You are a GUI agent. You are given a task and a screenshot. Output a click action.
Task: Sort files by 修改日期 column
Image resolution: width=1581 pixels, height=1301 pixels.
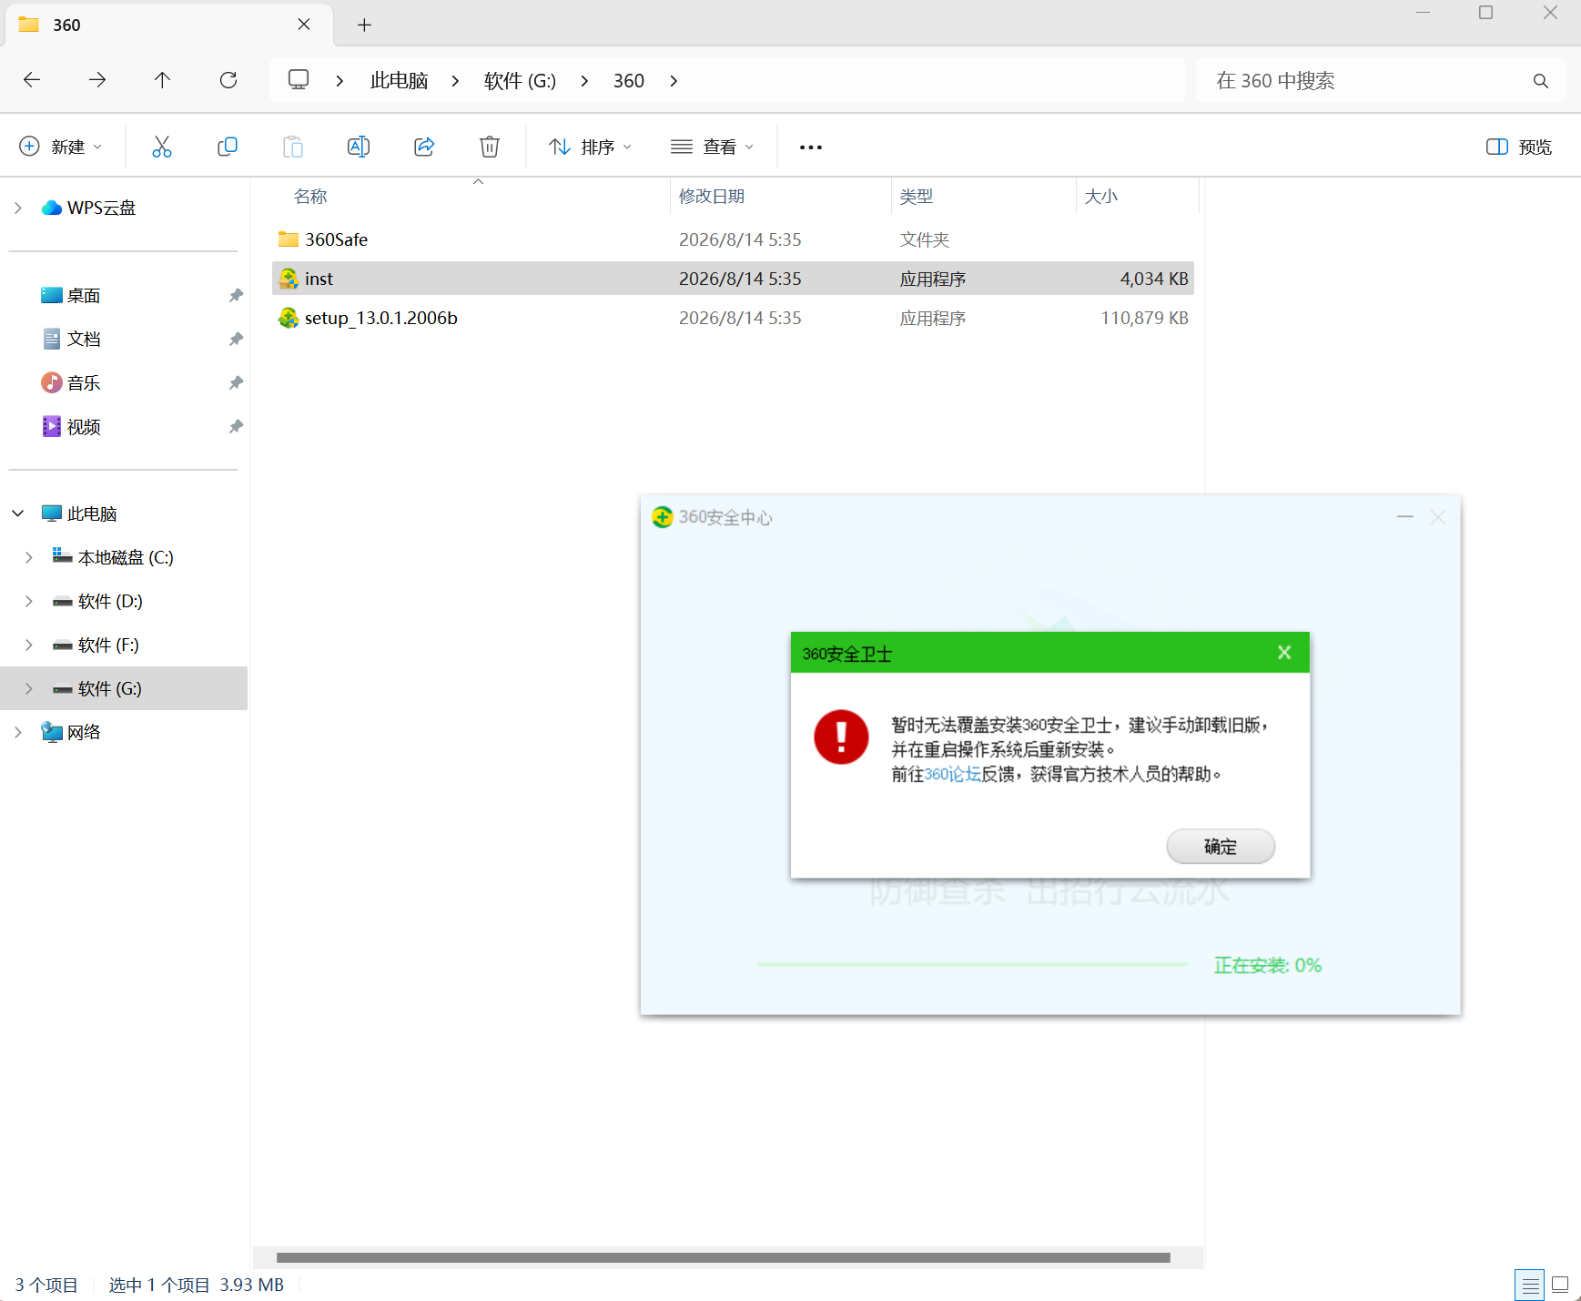pos(712,197)
